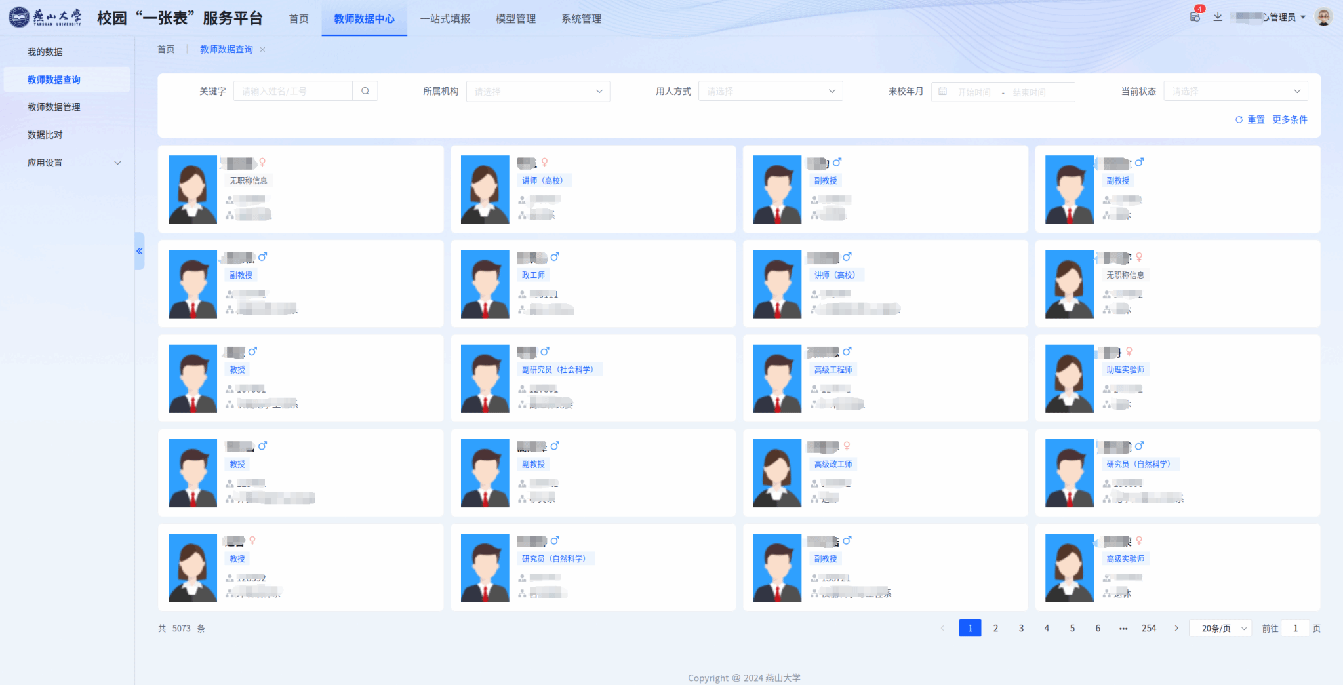1343x685 pixels.
Task: Click the 更多条件 link
Action: point(1289,119)
